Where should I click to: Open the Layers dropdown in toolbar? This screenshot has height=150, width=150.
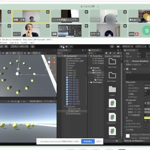pos(141,46)
